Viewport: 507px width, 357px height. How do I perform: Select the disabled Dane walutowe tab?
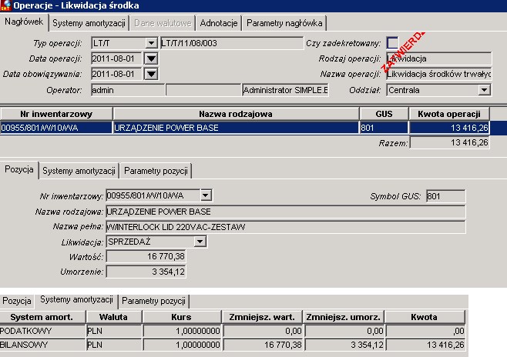[x=163, y=23]
